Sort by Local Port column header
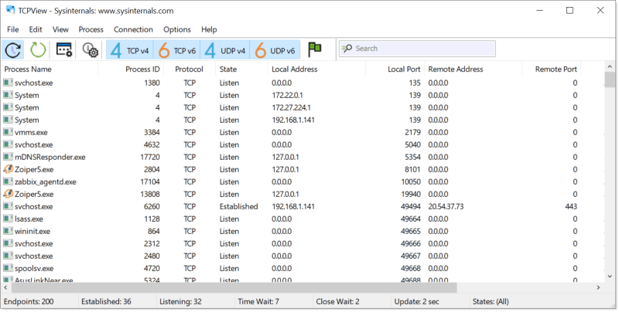This screenshot has width=619, height=312. [395, 70]
